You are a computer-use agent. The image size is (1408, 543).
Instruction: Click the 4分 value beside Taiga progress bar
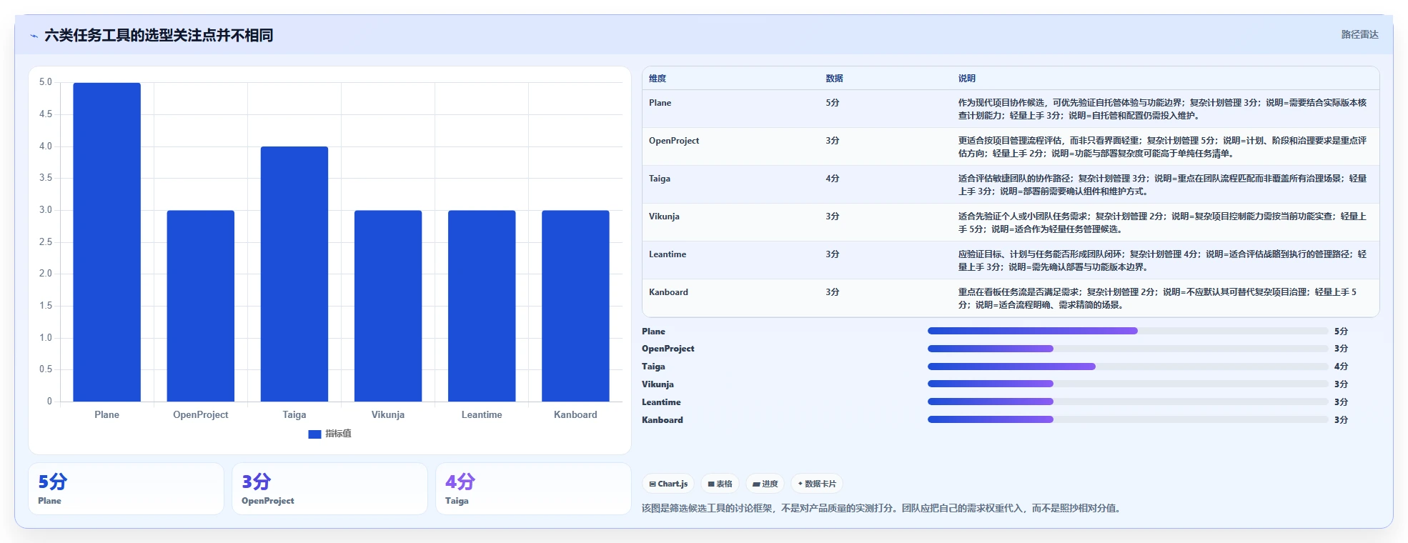click(x=1341, y=367)
